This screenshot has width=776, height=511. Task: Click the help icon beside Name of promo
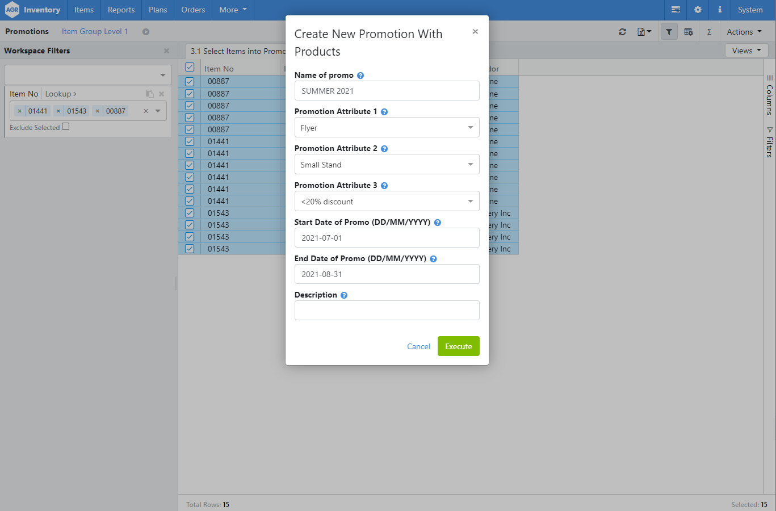tap(360, 76)
